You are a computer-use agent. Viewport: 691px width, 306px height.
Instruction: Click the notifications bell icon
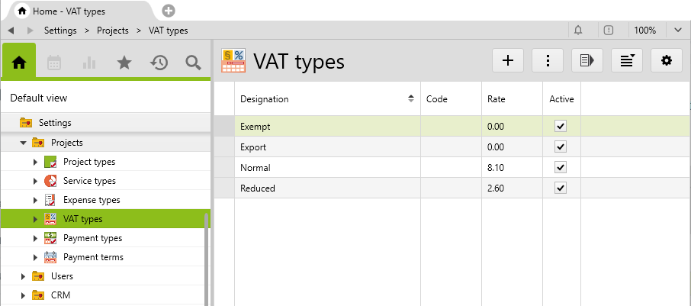578,31
